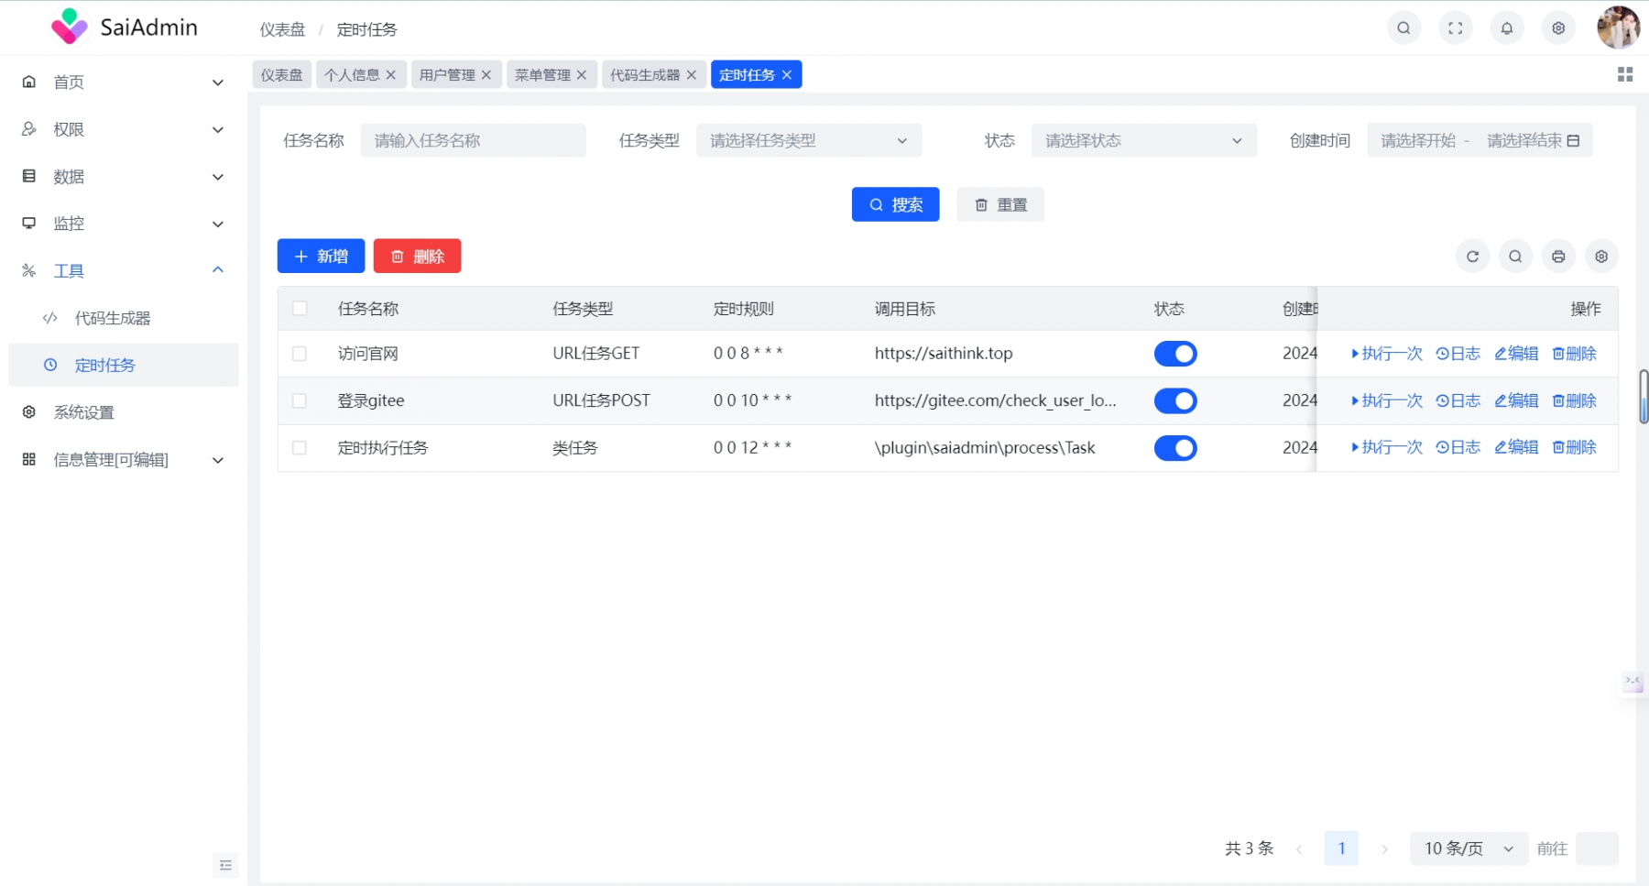Expand the 数据 sidebar menu

point(124,177)
